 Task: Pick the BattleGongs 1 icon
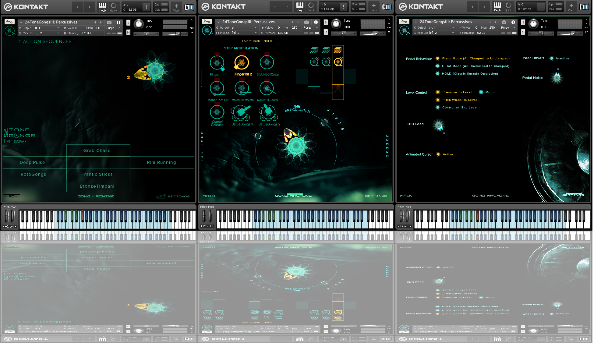click(241, 113)
